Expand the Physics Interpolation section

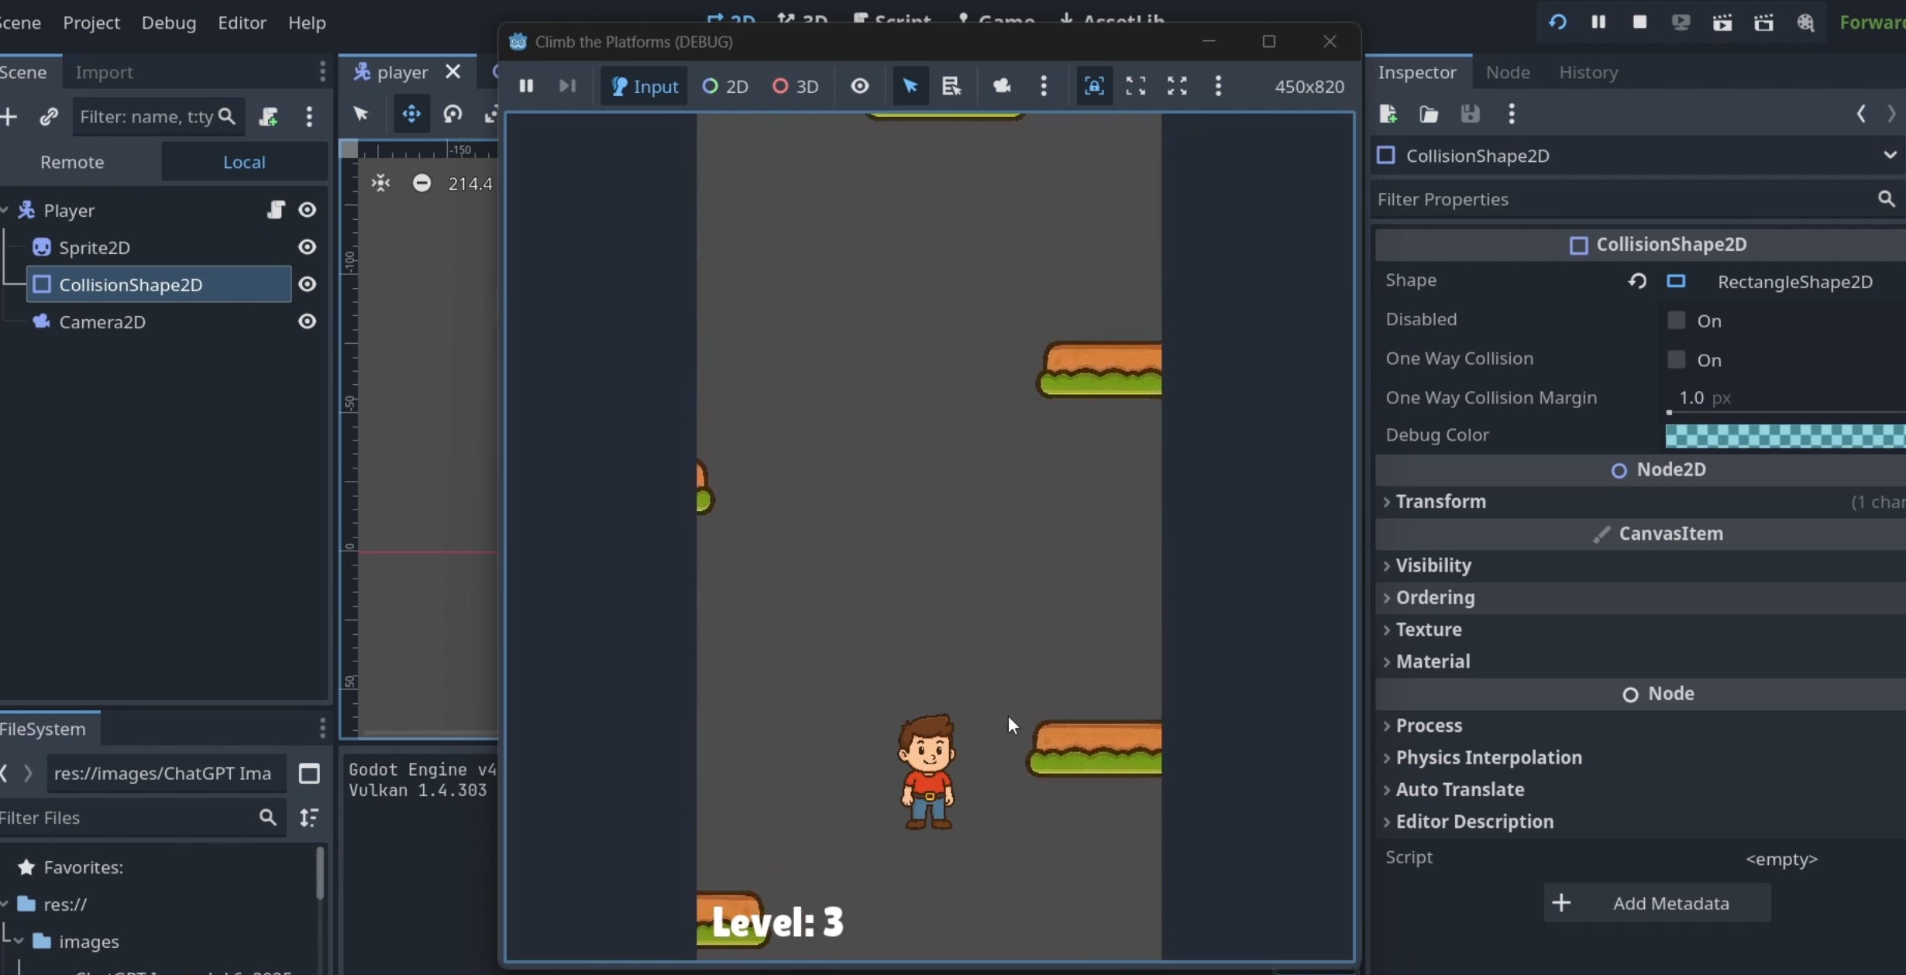click(x=1488, y=757)
